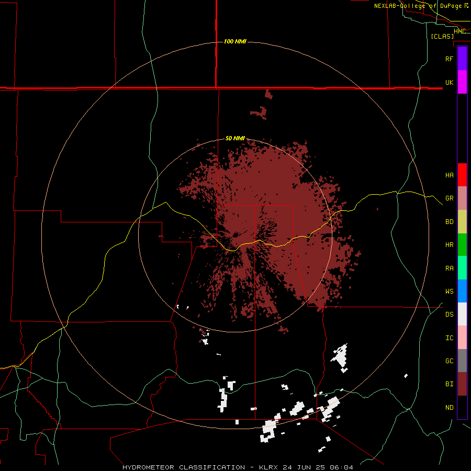
Task: Click the NEXLAB-College of DuPage credit text
Action: point(421,6)
